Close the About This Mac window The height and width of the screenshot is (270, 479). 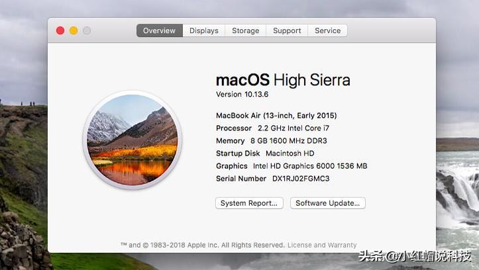(60, 30)
